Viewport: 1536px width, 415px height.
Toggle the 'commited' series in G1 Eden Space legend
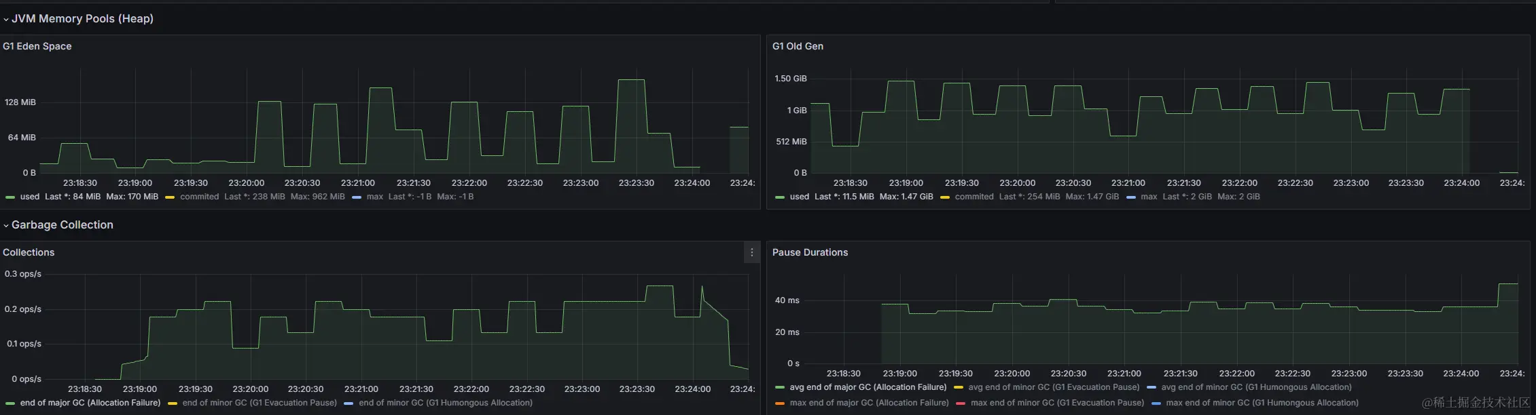200,197
